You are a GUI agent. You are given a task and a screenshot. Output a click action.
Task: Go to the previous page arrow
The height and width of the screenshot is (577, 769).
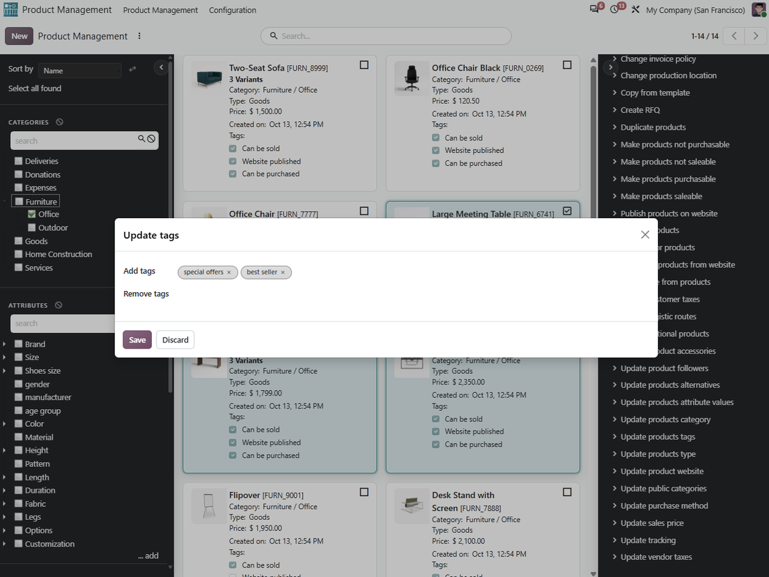pos(734,36)
